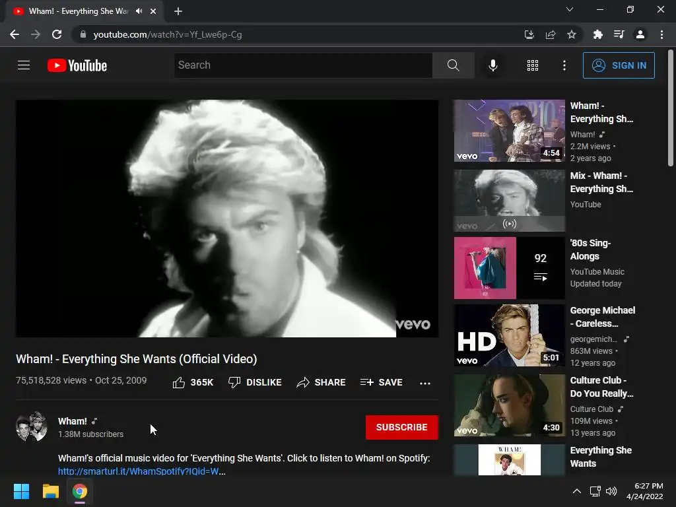Open the '80s Sing-Alongs playlist thumbnail
The width and height of the screenshot is (676, 507).
[x=509, y=268]
